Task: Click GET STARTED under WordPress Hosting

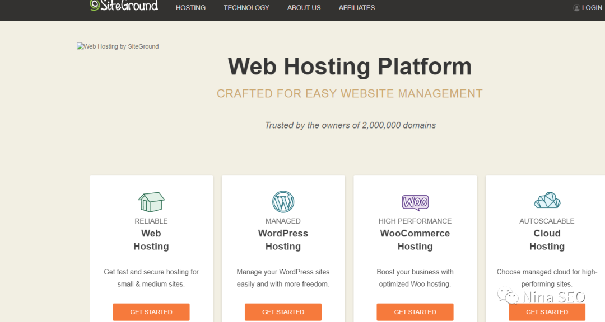Action: pyautogui.click(x=283, y=312)
